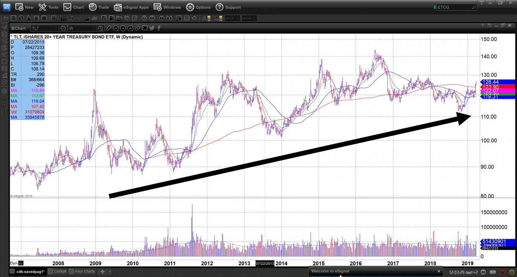The height and width of the screenshot is (277, 517).
Task: Click the red power status icon
Action: [502, 272]
